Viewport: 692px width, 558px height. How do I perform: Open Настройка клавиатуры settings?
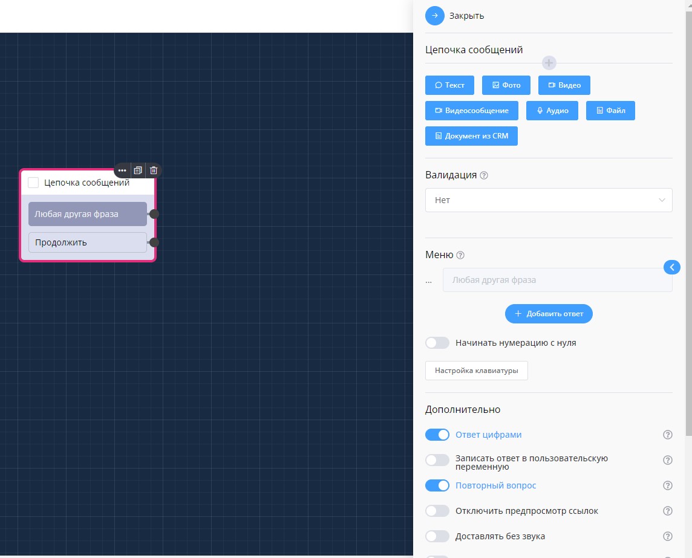pyautogui.click(x=477, y=371)
